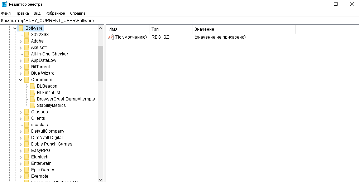The height and width of the screenshot is (182, 359).
Task: Click the folder icon next to BLBeacon
Action: pyautogui.click(x=33, y=86)
